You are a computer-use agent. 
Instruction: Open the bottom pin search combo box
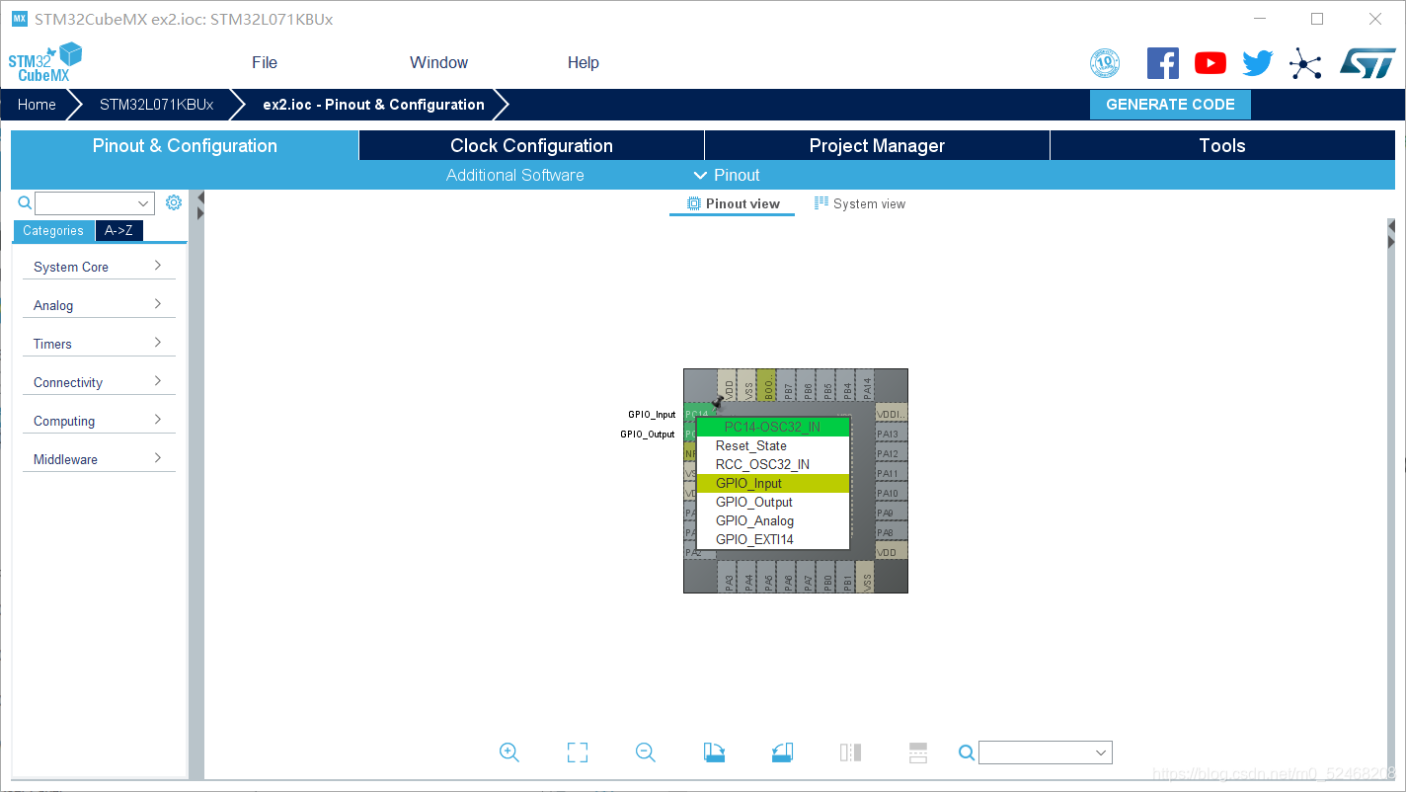(1046, 752)
